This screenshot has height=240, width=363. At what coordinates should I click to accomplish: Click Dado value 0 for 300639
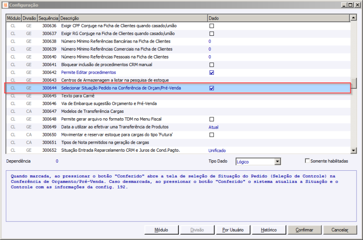tap(210, 49)
